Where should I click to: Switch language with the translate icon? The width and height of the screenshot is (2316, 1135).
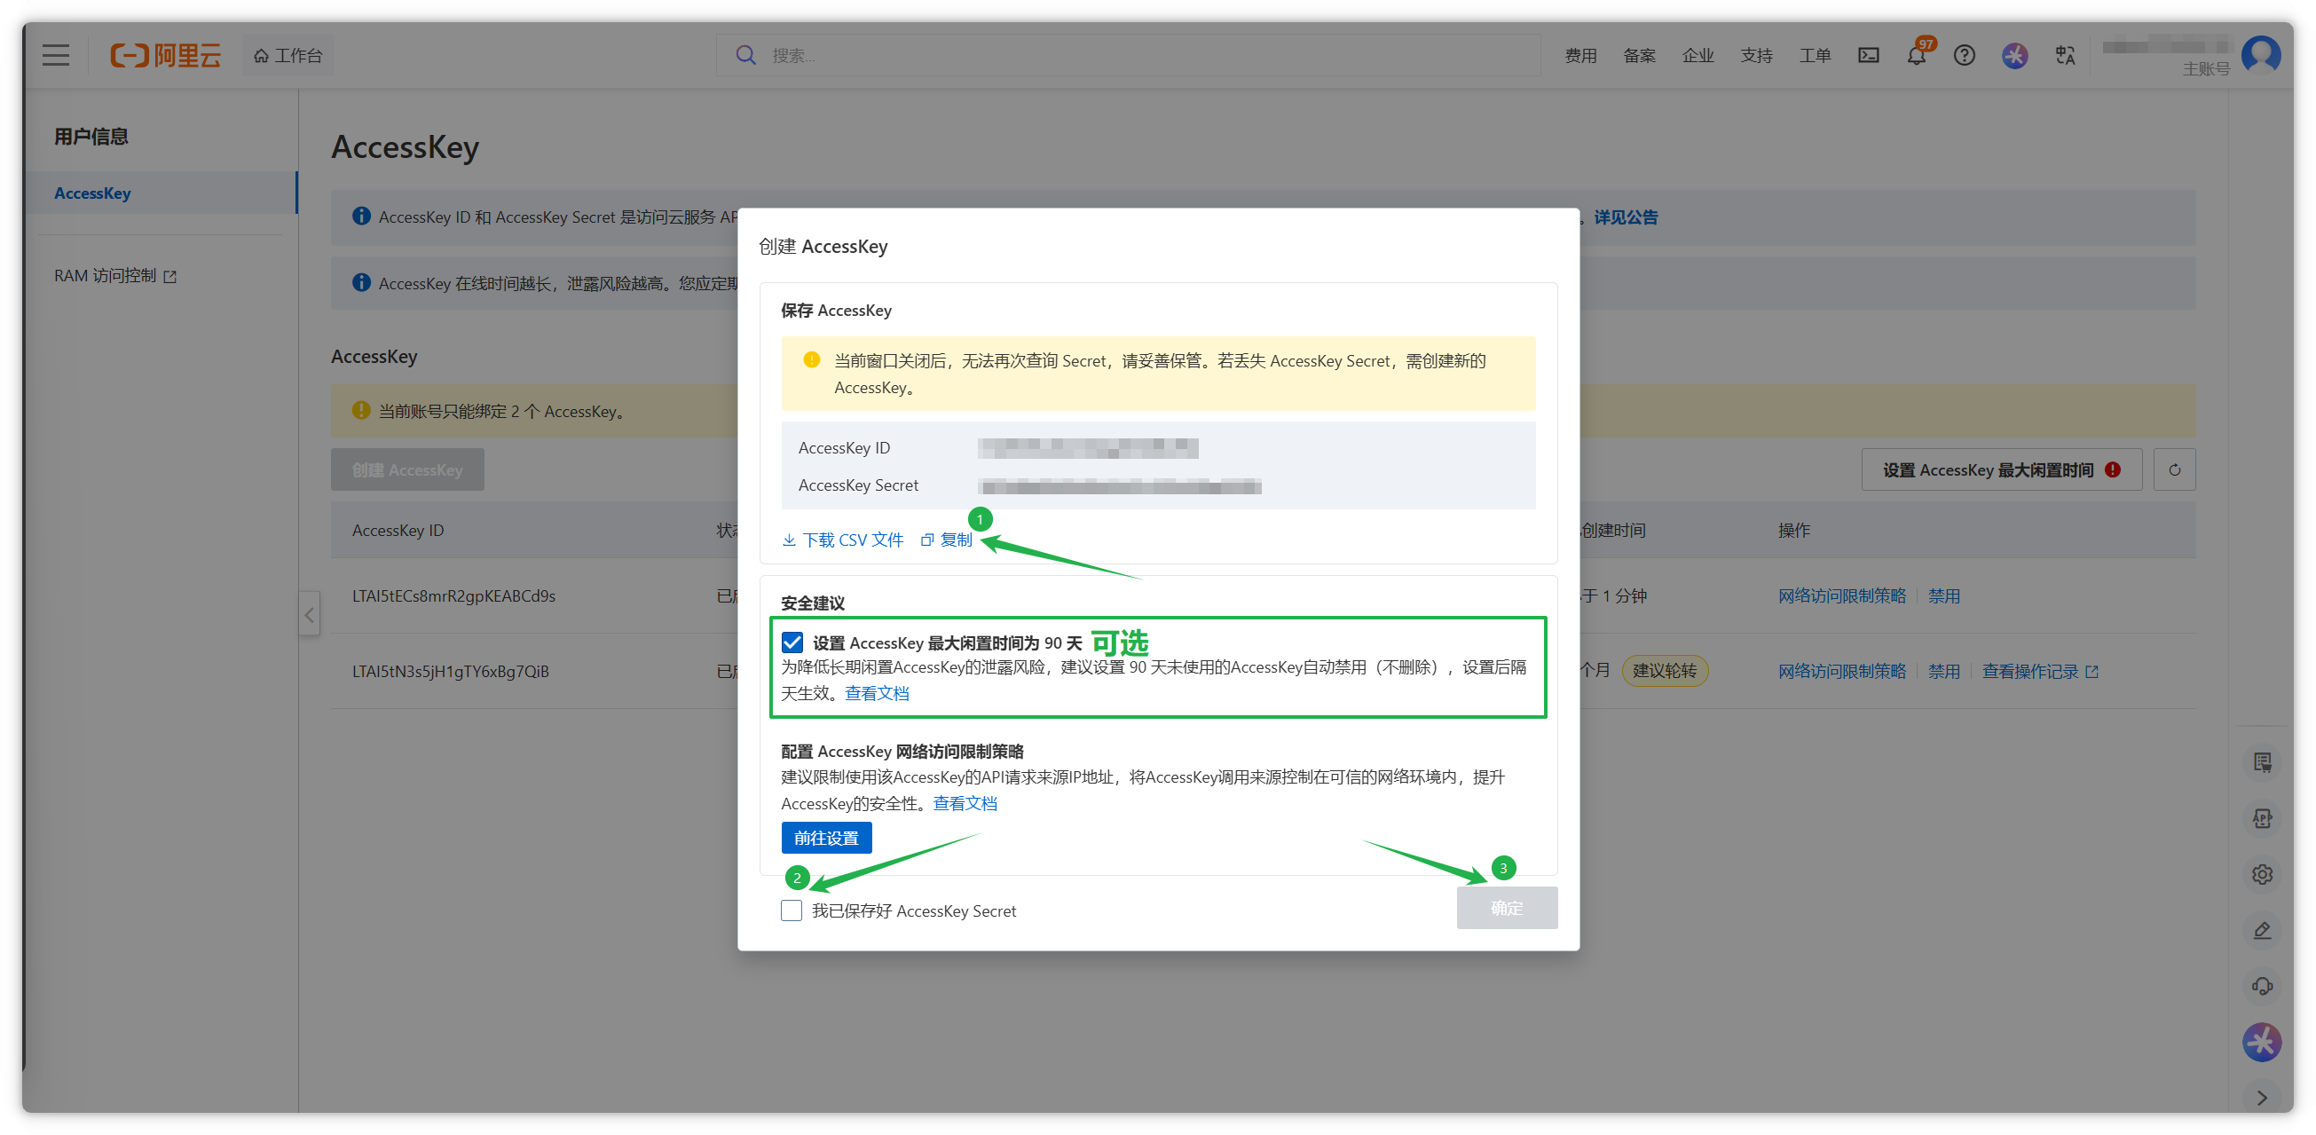2065,56
